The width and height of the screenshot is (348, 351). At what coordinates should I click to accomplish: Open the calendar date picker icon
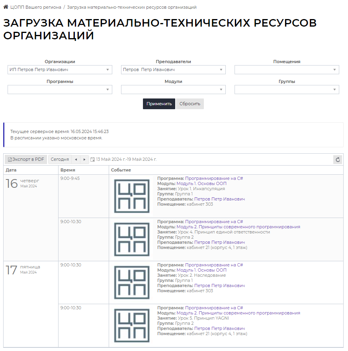coord(93,160)
